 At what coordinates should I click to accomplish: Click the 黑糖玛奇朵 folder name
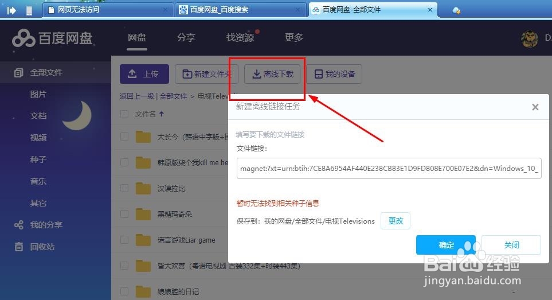(x=175, y=214)
